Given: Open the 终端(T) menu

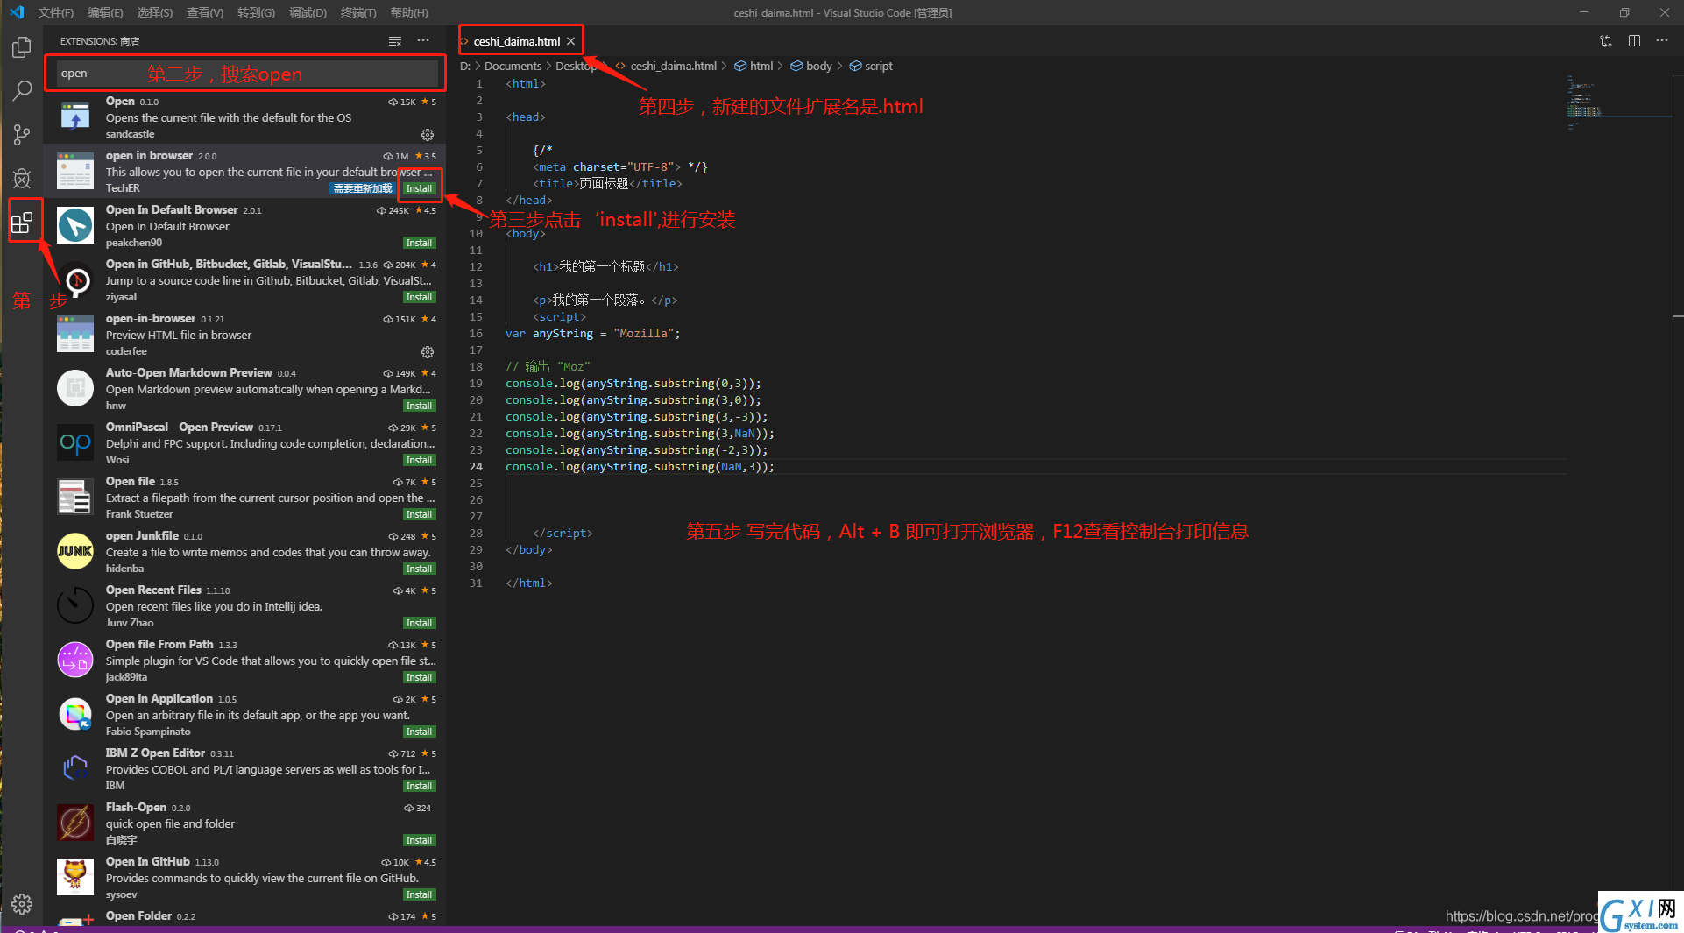Looking at the screenshot, I should [358, 12].
